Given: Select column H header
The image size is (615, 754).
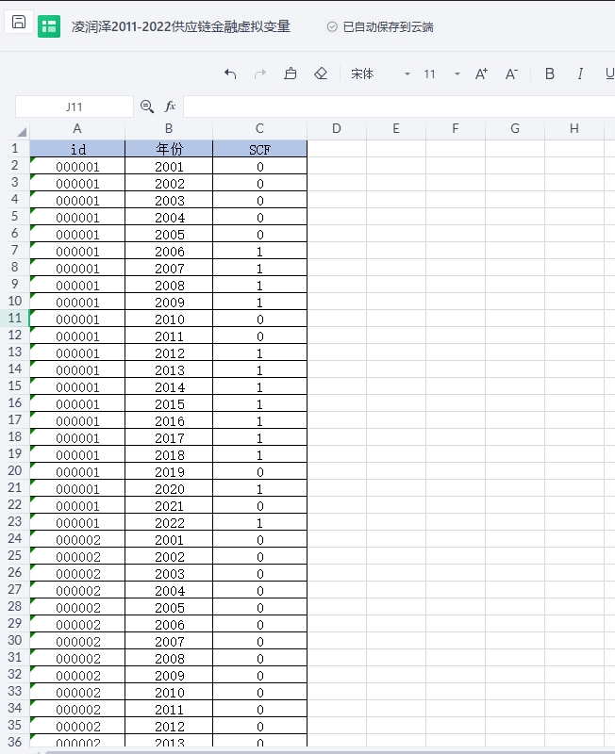Looking at the screenshot, I should [x=574, y=129].
